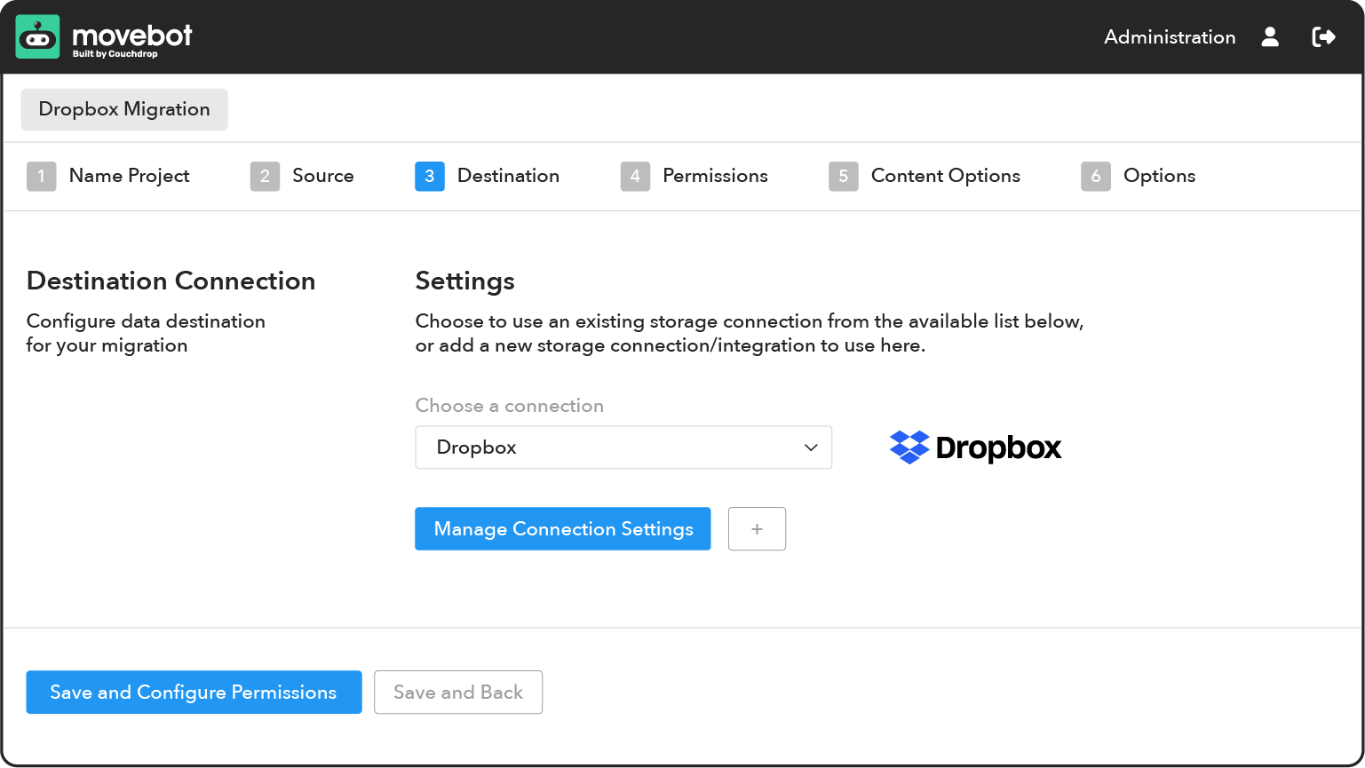Open the Choose a connection dropdown
Viewport: 1365px width, 768px height.
pos(623,447)
